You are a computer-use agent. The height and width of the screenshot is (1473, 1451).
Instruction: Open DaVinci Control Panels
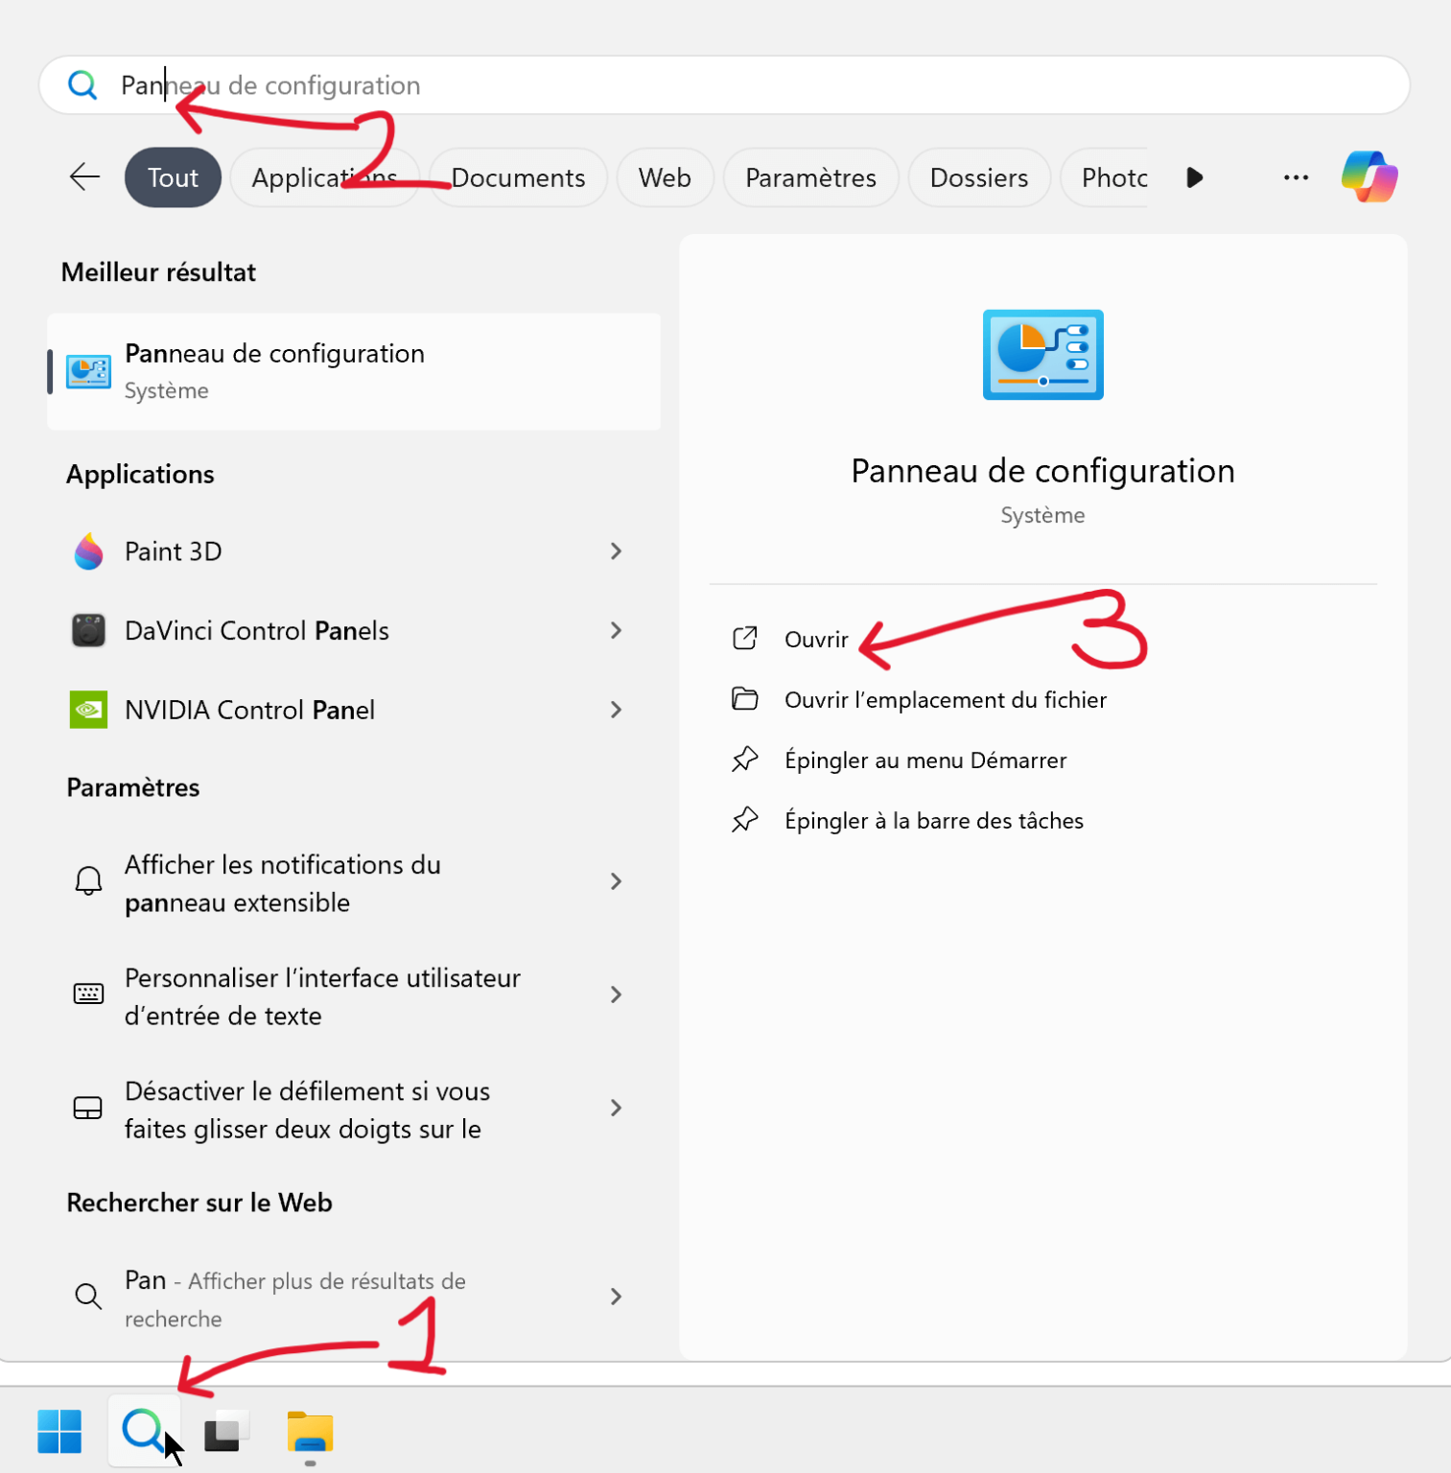click(256, 630)
